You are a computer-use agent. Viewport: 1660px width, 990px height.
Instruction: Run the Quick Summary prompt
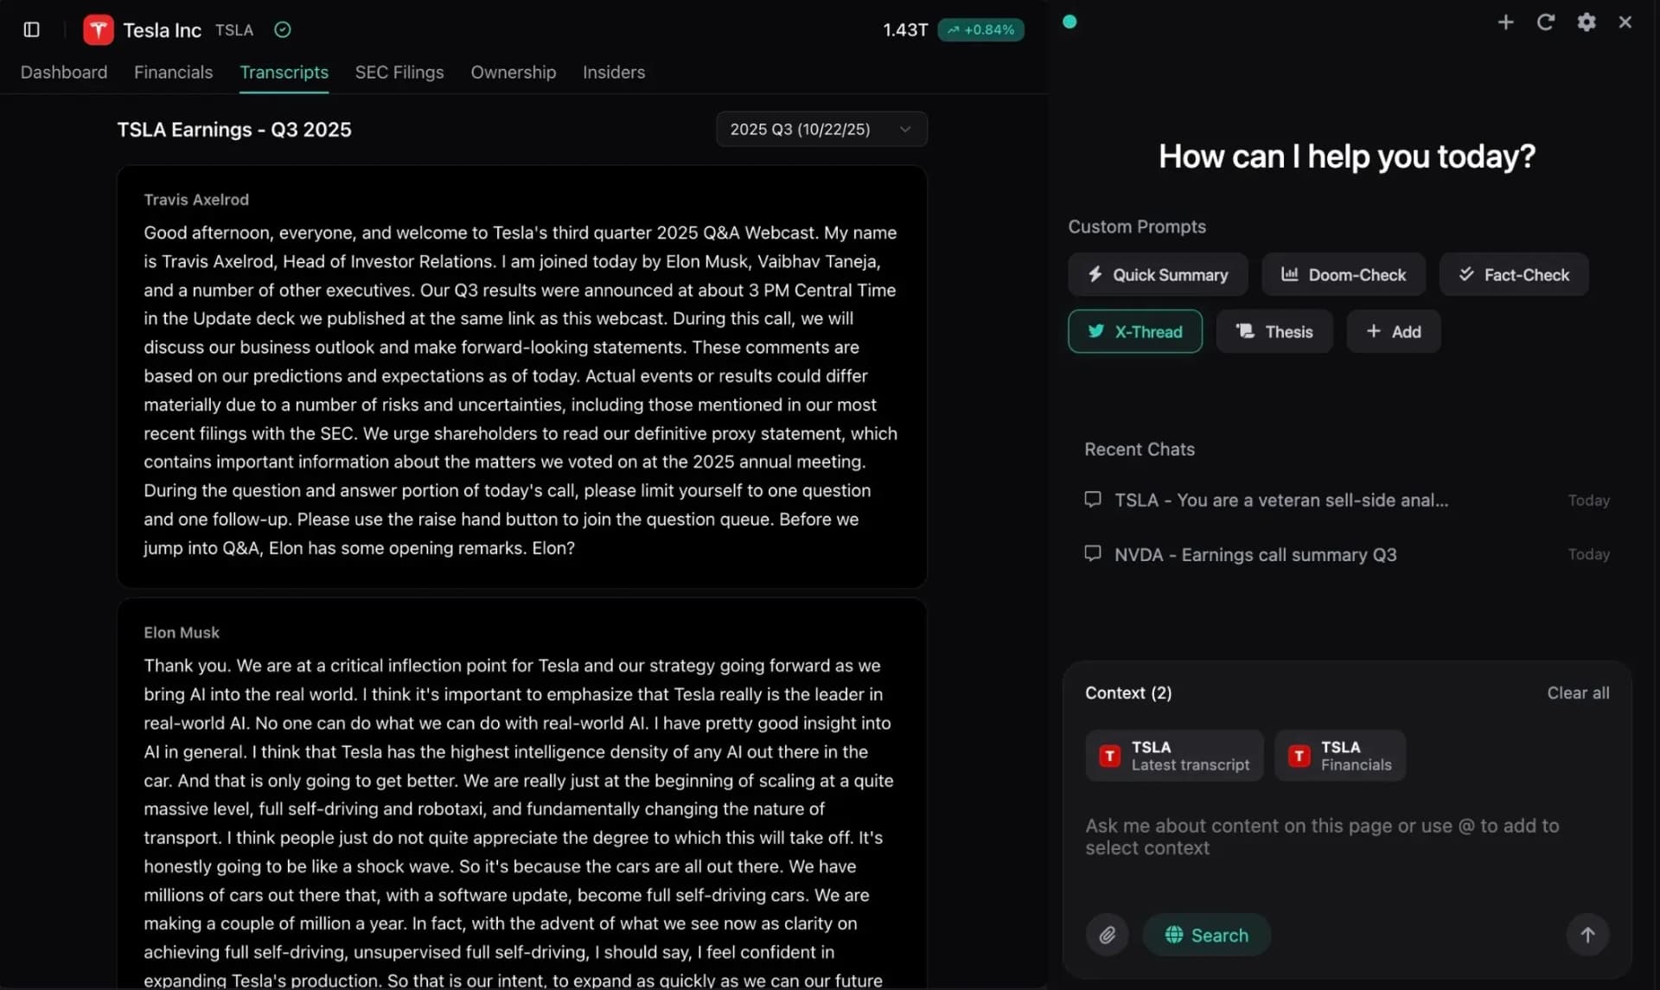(x=1158, y=274)
